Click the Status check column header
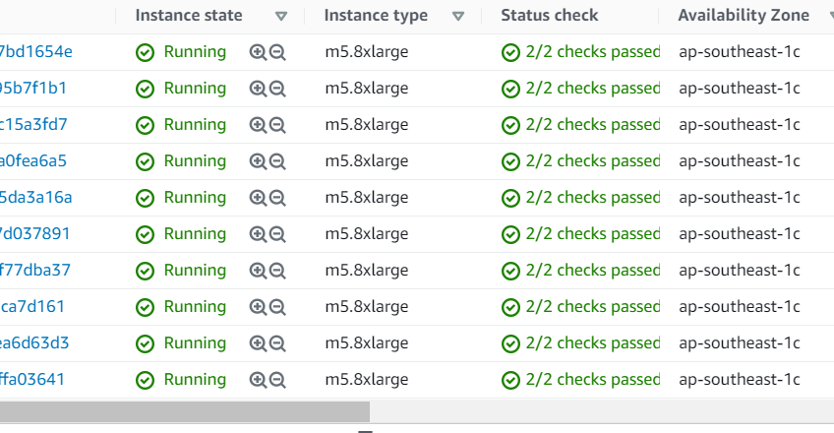Screen dimensions: 834x433 coord(550,16)
